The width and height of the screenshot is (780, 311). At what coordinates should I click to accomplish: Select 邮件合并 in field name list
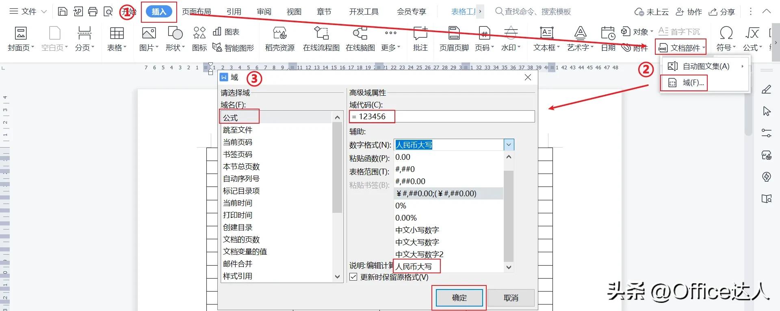277,264
